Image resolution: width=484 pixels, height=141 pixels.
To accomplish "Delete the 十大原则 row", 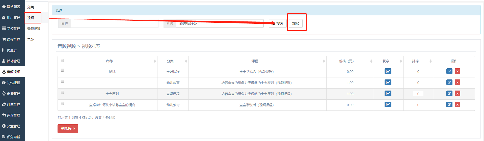I will point(458,94).
